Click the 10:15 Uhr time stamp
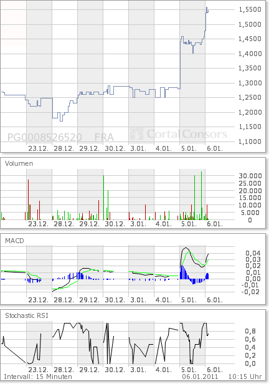The image size is (269, 384). (245, 377)
